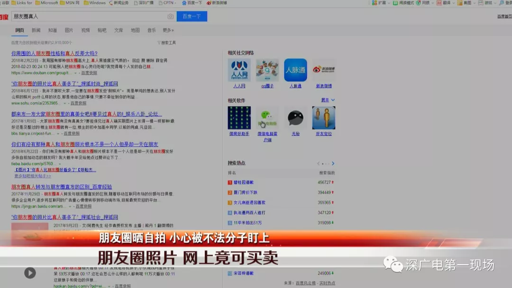
Task: Click the 微商好助手 software icon
Action: (239, 118)
